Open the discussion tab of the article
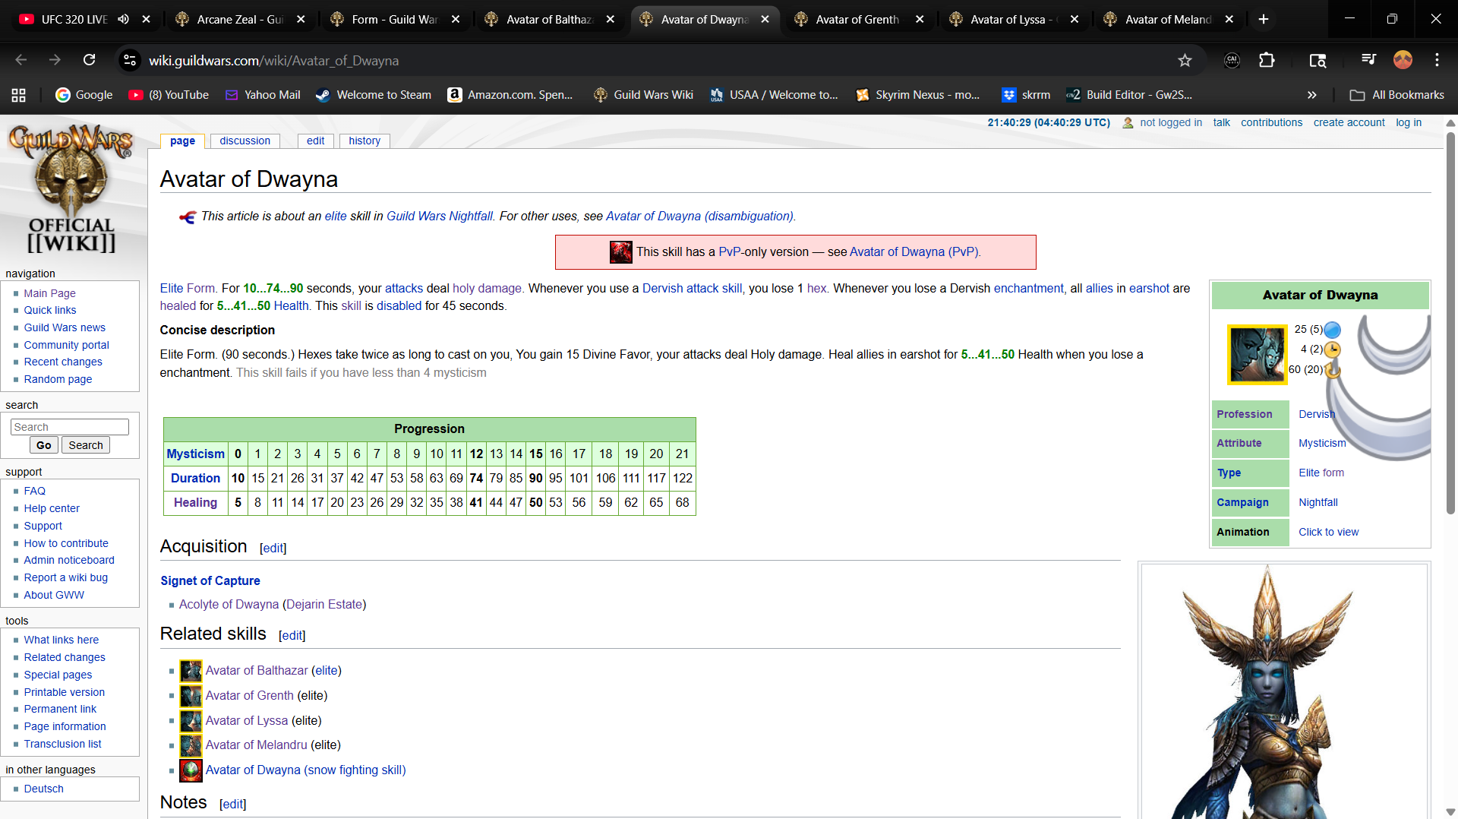Screen dimensions: 1458x819 pos(245,141)
